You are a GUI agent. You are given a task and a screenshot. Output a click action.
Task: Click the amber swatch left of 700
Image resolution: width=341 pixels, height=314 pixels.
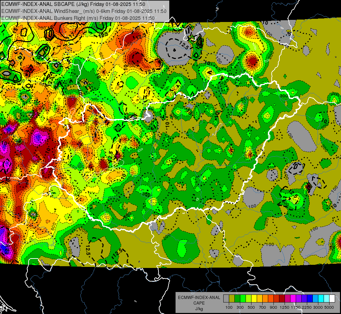pos(259,299)
